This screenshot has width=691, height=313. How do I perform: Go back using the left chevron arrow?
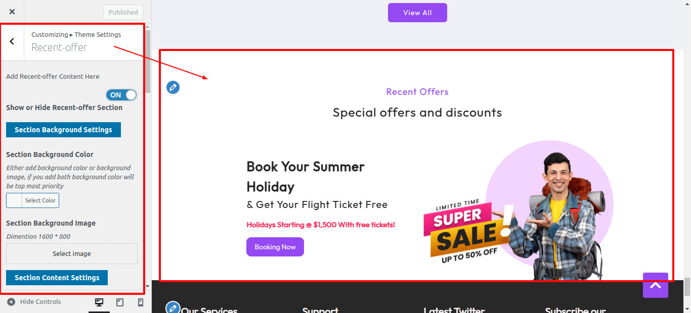point(12,41)
